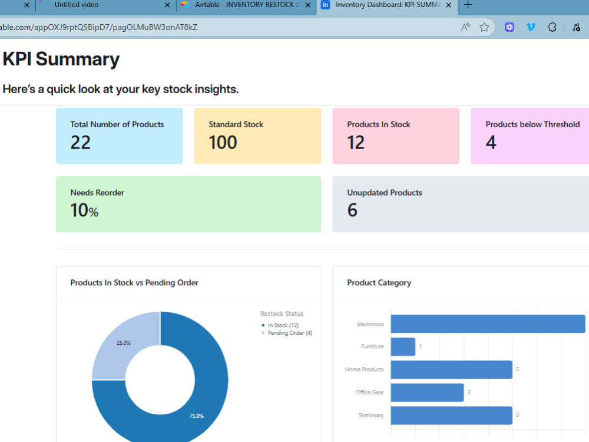Add page to favorites with star icon
Viewport: 589px width, 442px height.
[x=484, y=27]
